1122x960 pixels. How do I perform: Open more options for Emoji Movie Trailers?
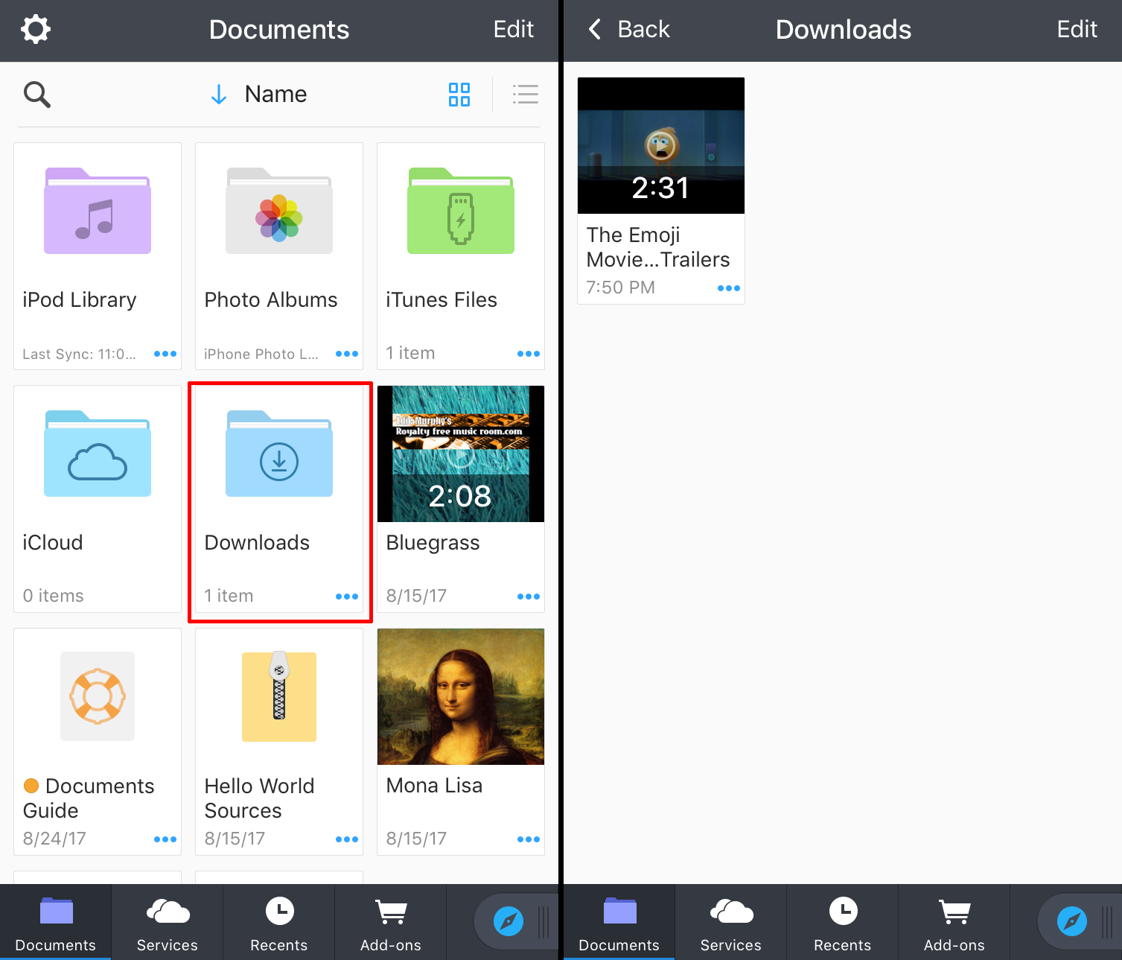click(729, 288)
